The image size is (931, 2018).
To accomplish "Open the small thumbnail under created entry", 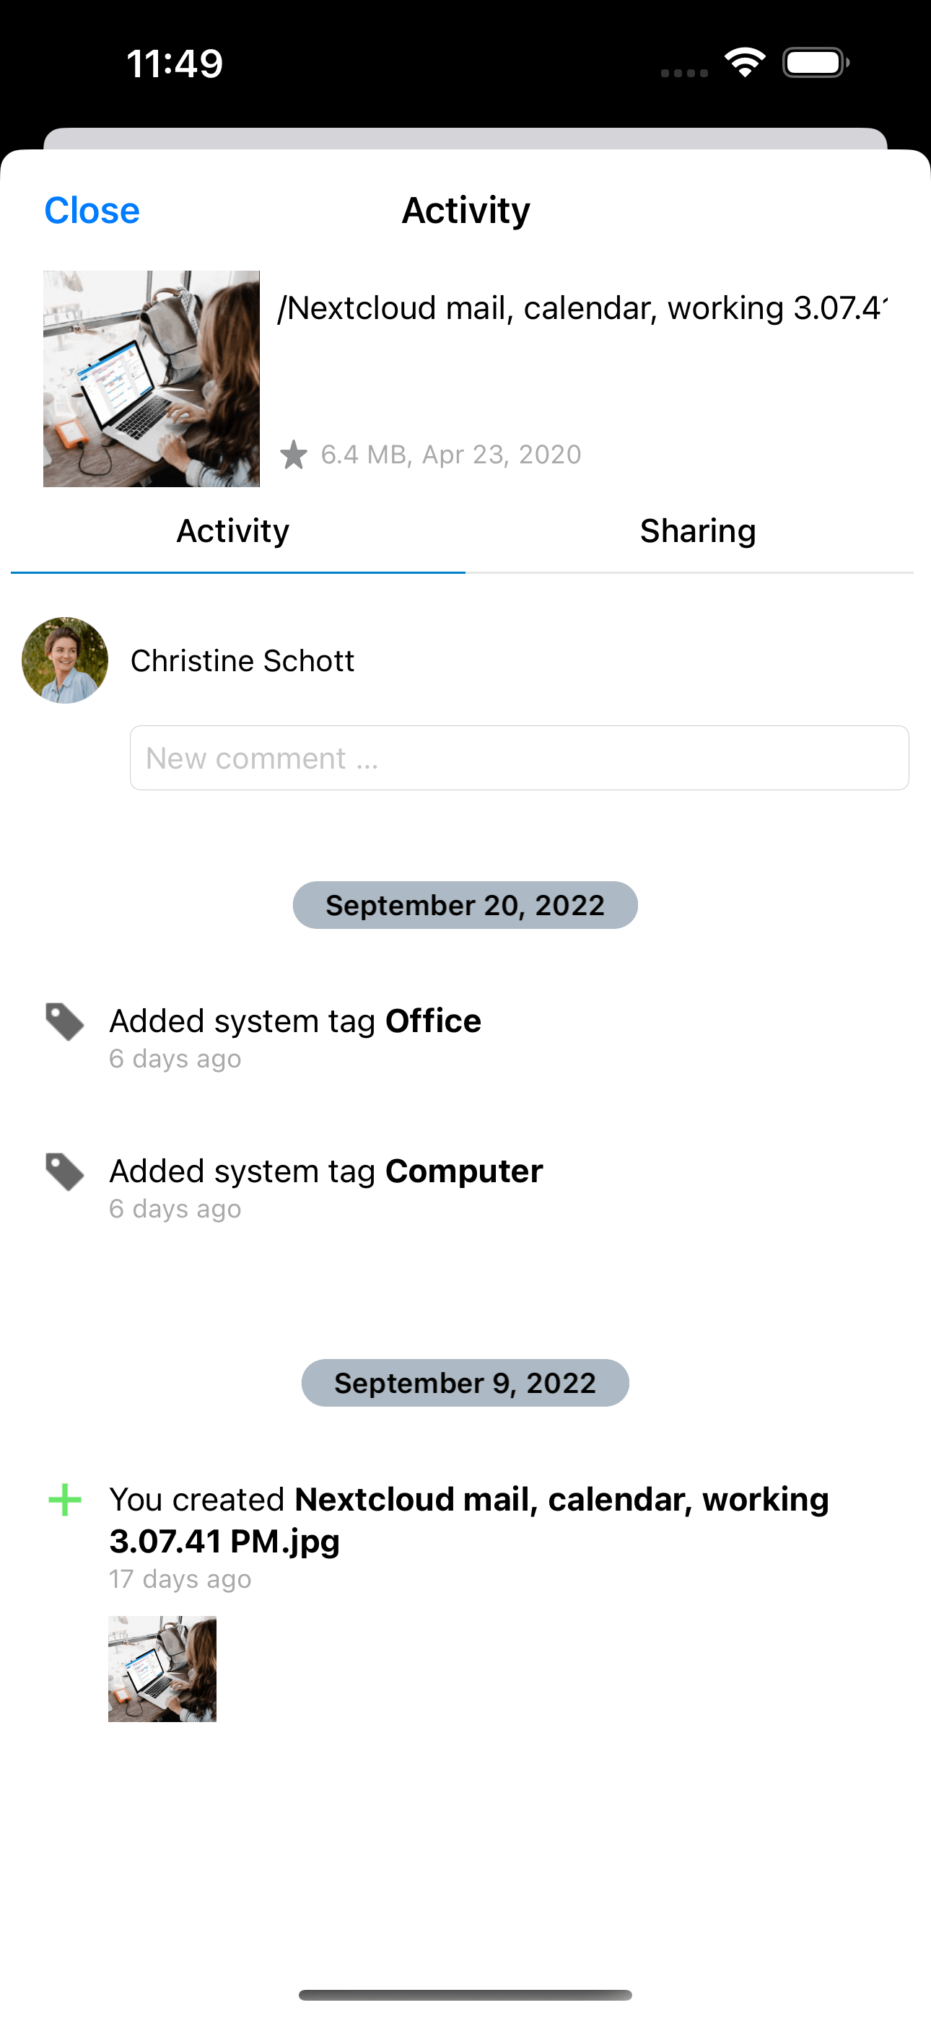I will 162,1669.
